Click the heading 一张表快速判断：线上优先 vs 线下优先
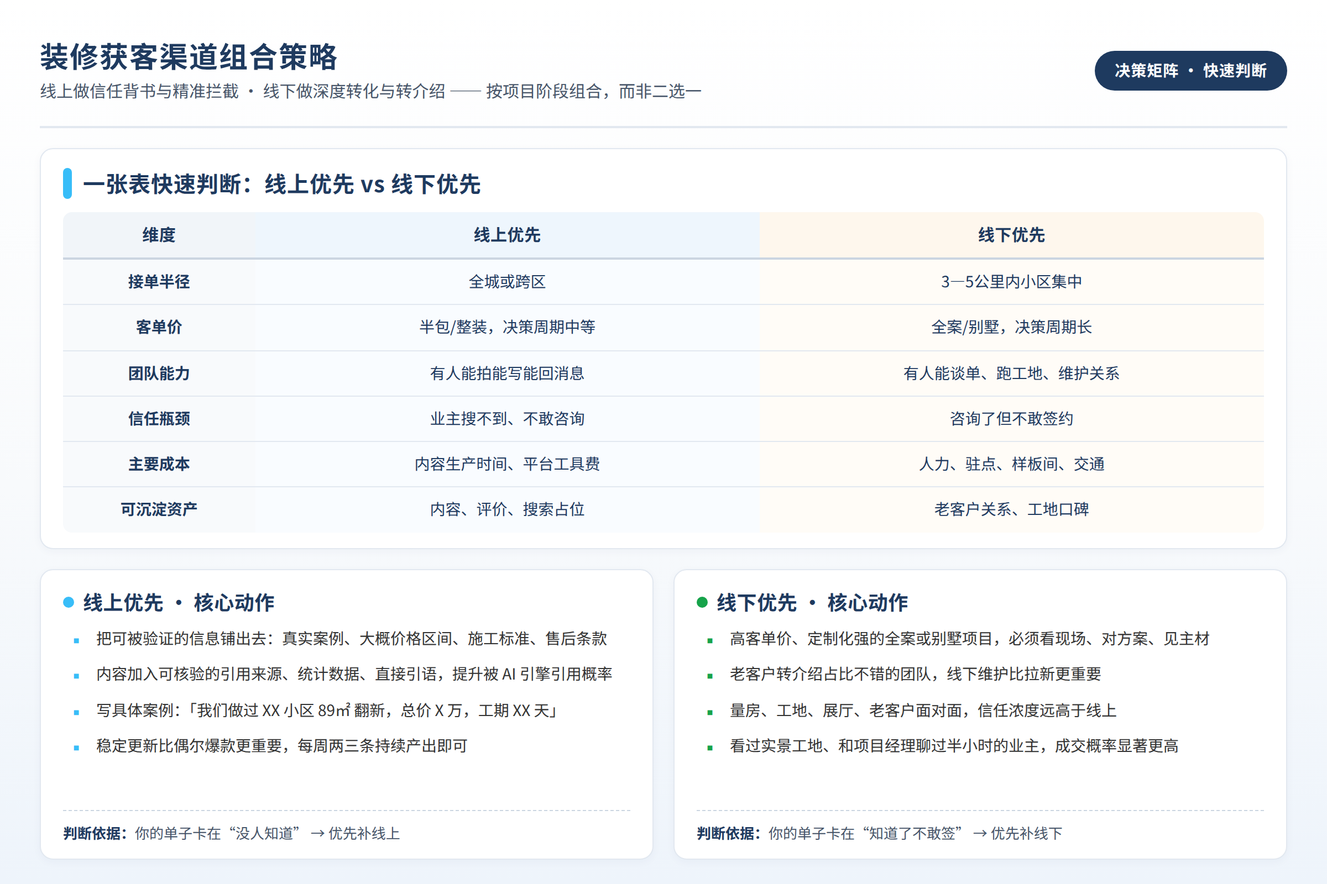The image size is (1327, 884). click(x=281, y=185)
